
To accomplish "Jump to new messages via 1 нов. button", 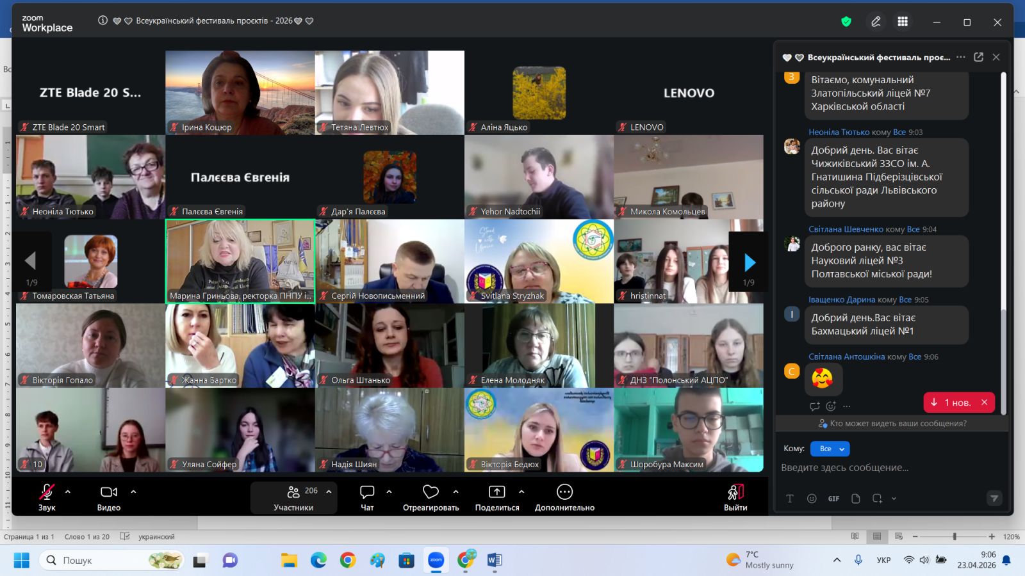I will pyautogui.click(x=952, y=403).
